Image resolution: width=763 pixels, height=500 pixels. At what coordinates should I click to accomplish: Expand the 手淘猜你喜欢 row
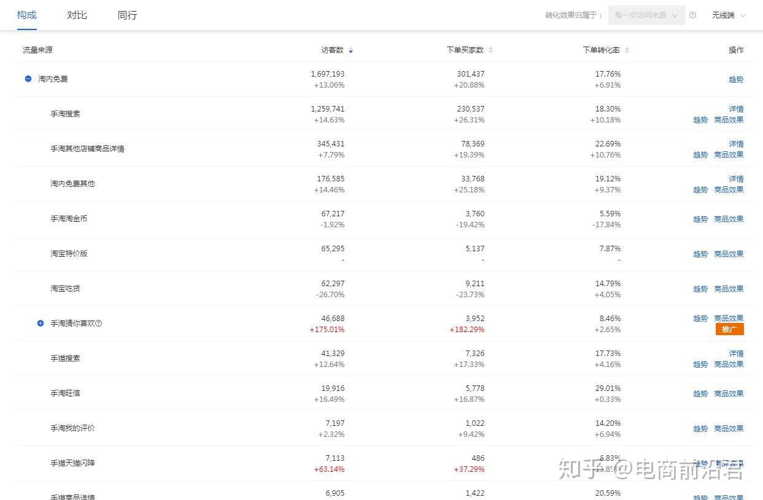tap(41, 323)
